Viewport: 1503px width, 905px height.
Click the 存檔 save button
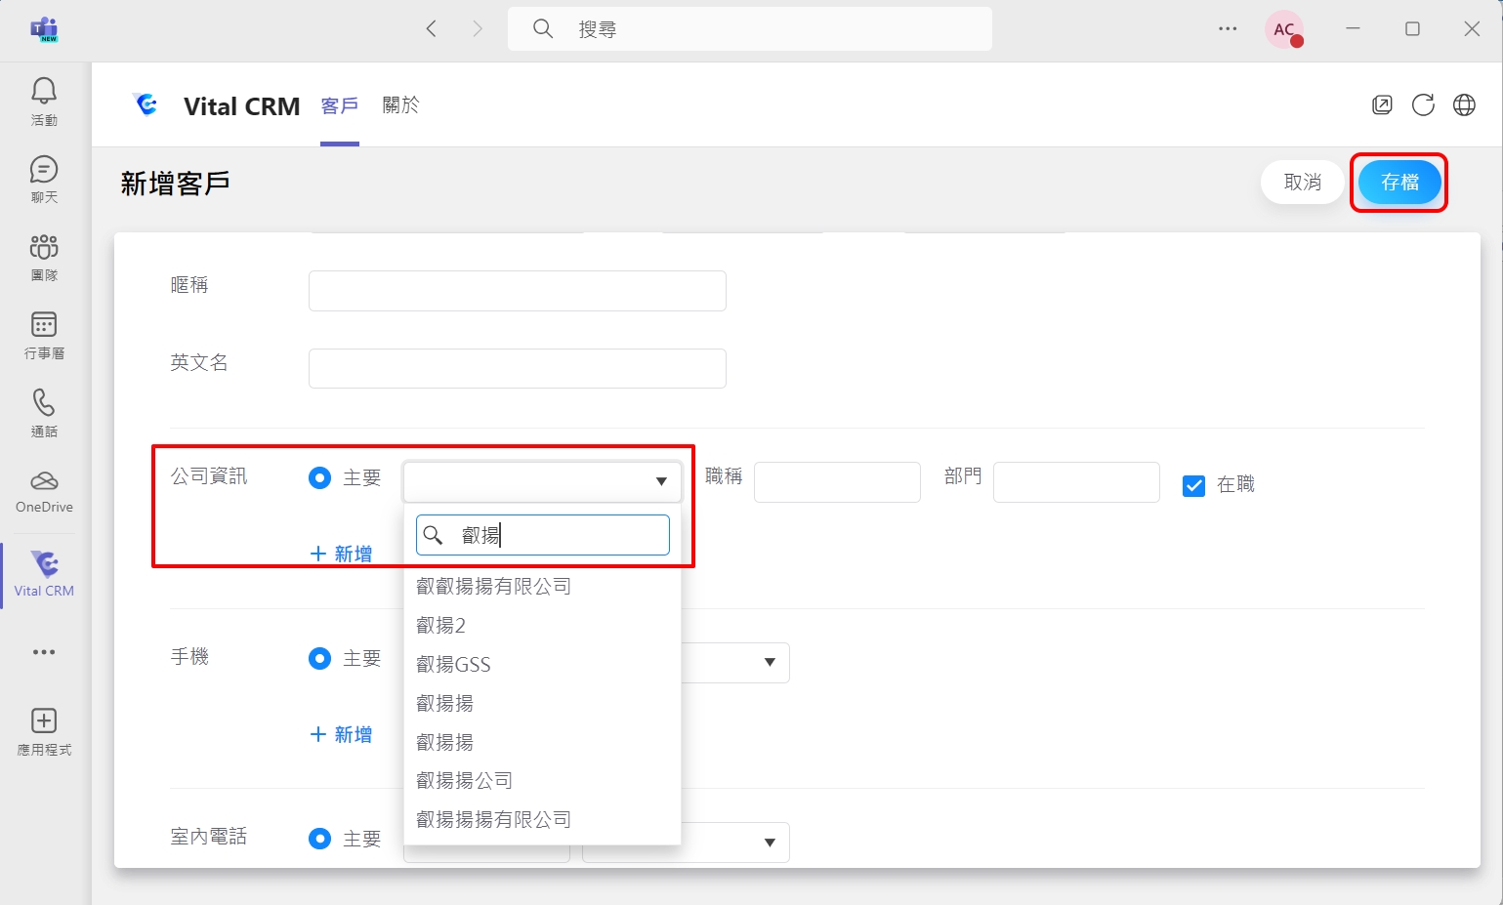1399,183
